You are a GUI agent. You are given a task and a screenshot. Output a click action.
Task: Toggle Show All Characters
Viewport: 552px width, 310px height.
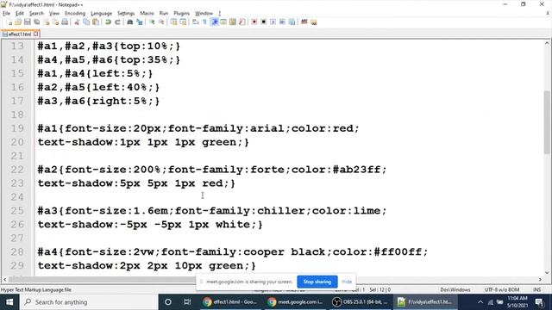[x=205, y=22]
